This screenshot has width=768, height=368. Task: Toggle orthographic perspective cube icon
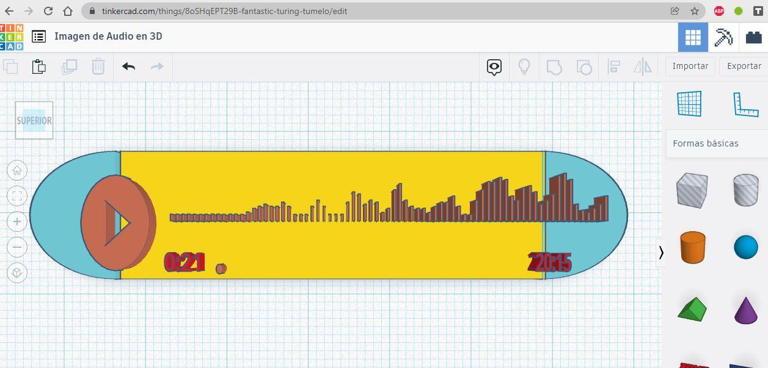[x=17, y=272]
